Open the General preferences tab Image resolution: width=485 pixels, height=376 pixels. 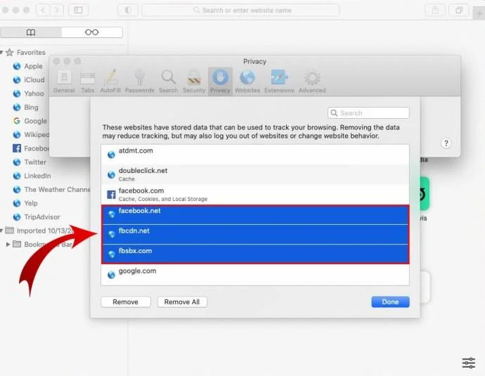click(64, 82)
